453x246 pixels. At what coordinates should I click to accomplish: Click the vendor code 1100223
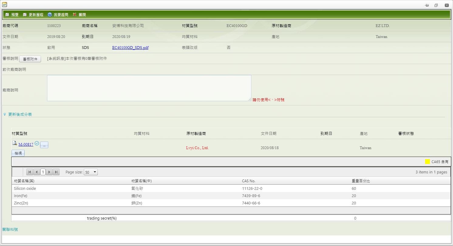click(x=54, y=26)
